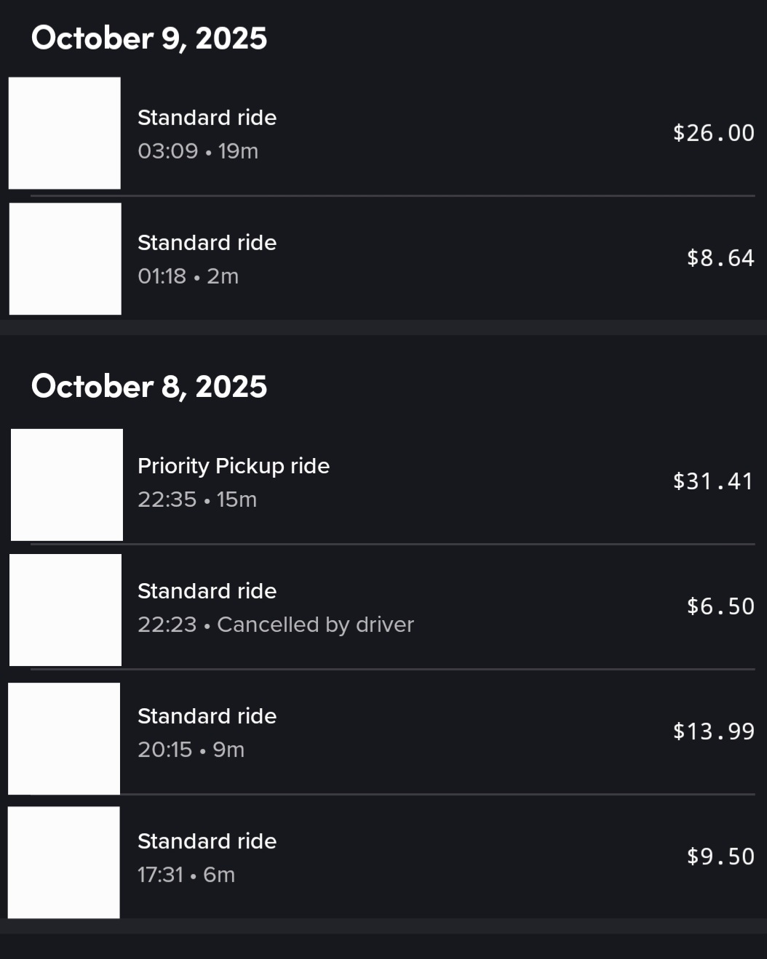Click the October 9, 2025 date header

pos(149,38)
